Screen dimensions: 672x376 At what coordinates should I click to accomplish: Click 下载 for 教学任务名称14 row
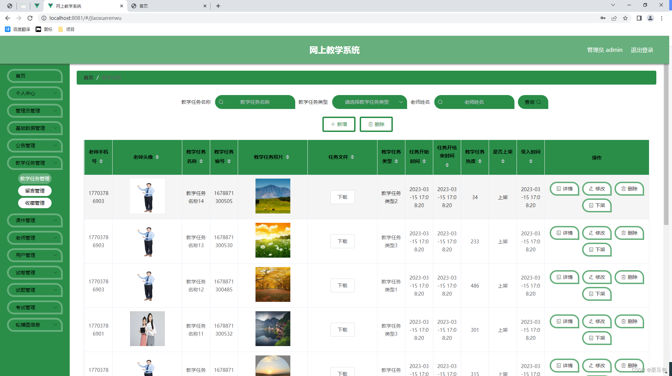342,197
